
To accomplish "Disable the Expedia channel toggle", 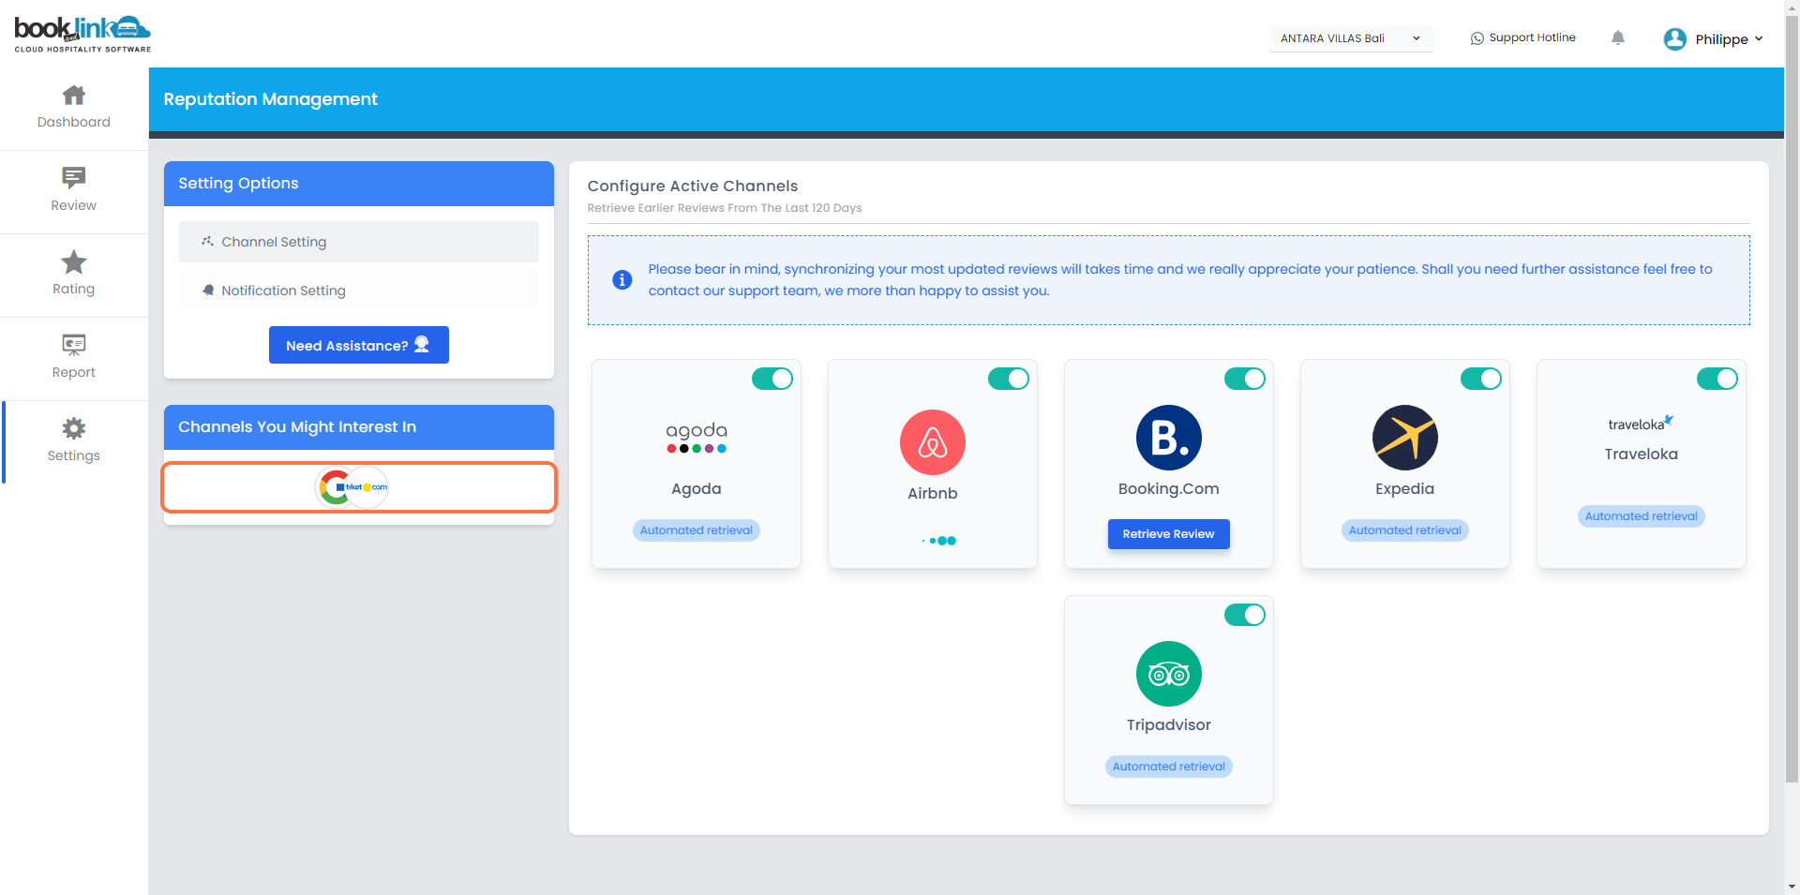I will [1481, 379].
